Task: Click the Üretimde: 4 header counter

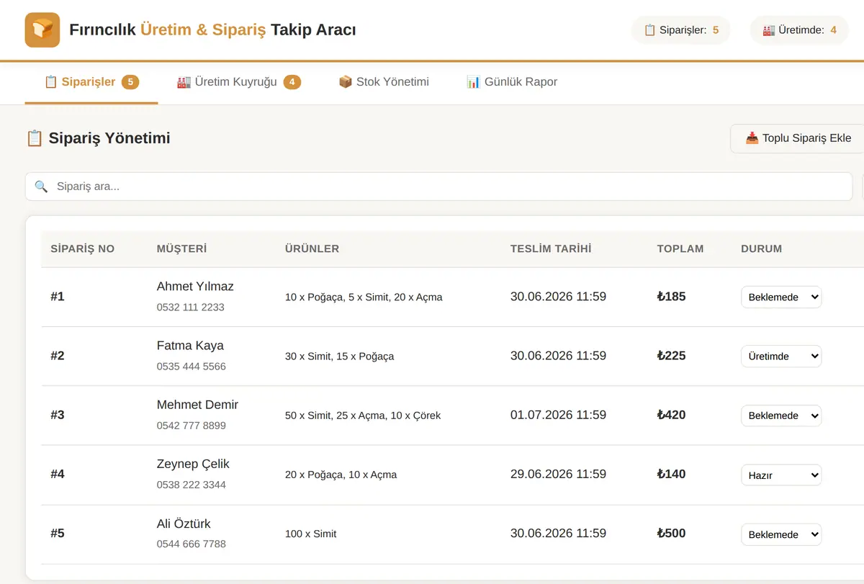Action: 799,30
